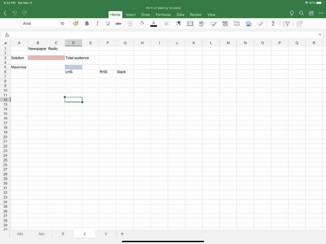Open the Arial font name box
The image size is (326, 244).
tap(38, 24)
